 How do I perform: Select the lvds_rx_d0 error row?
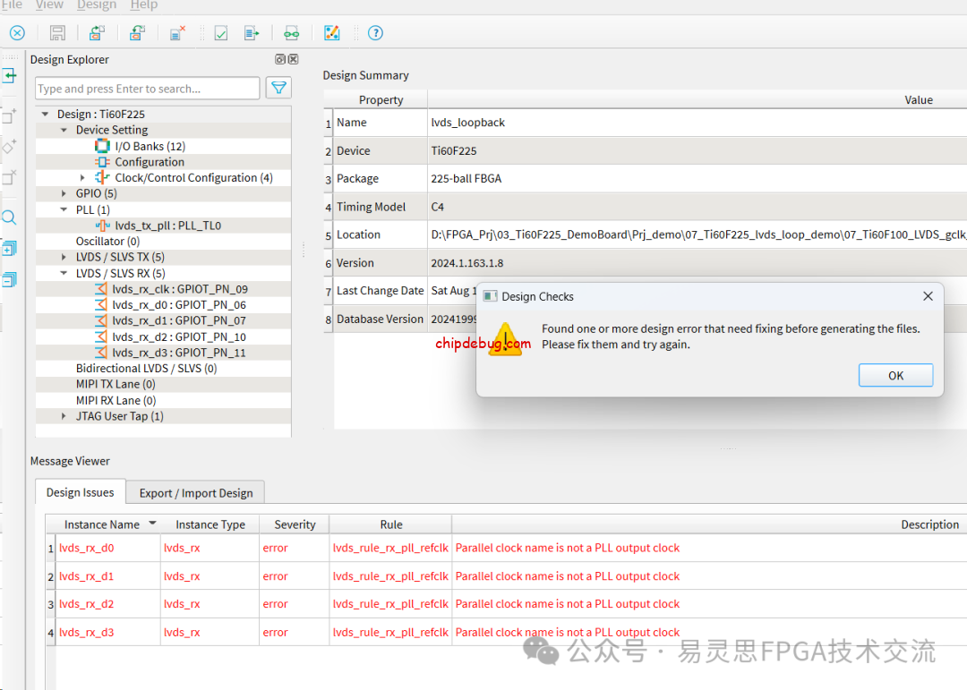(x=86, y=548)
